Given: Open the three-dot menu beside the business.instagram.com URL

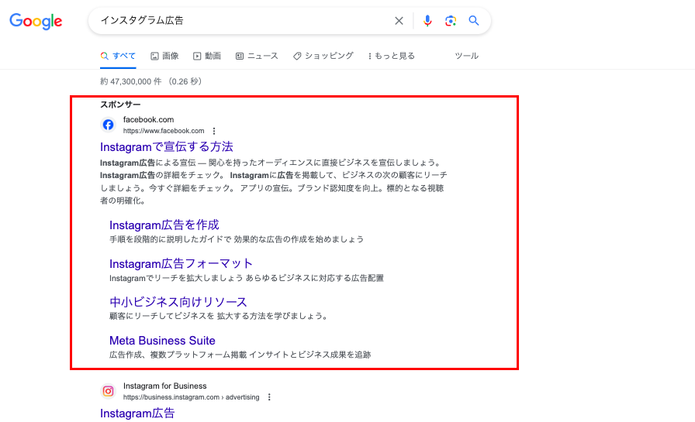Looking at the screenshot, I should [269, 397].
